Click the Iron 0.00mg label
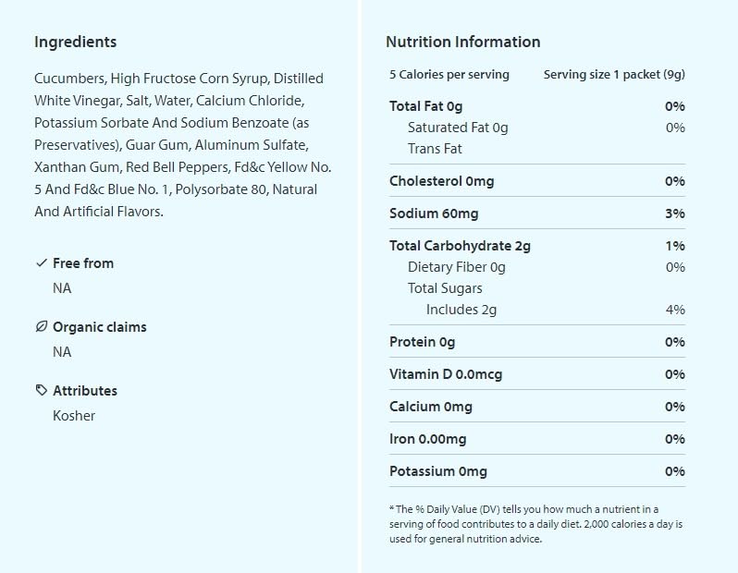This screenshot has height=573, width=738. click(x=427, y=439)
